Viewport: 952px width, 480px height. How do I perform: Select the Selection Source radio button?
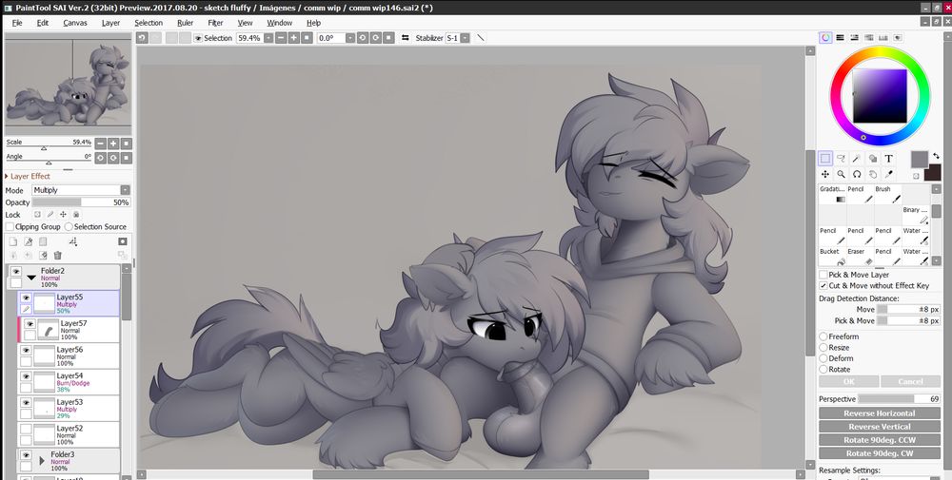(69, 226)
